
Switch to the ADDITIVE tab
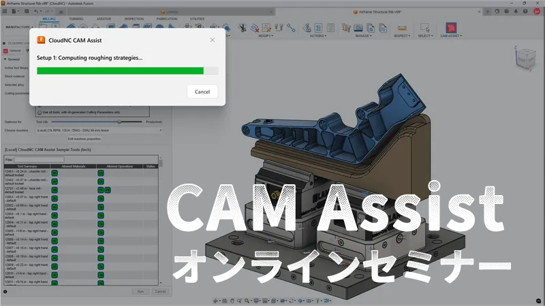coord(104,19)
